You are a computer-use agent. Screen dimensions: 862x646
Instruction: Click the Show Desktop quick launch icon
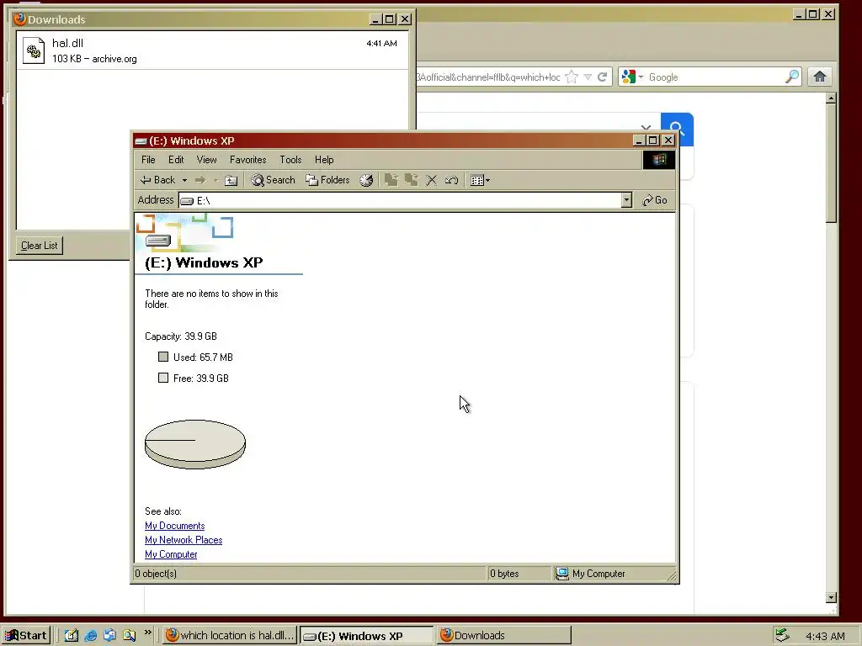click(72, 636)
